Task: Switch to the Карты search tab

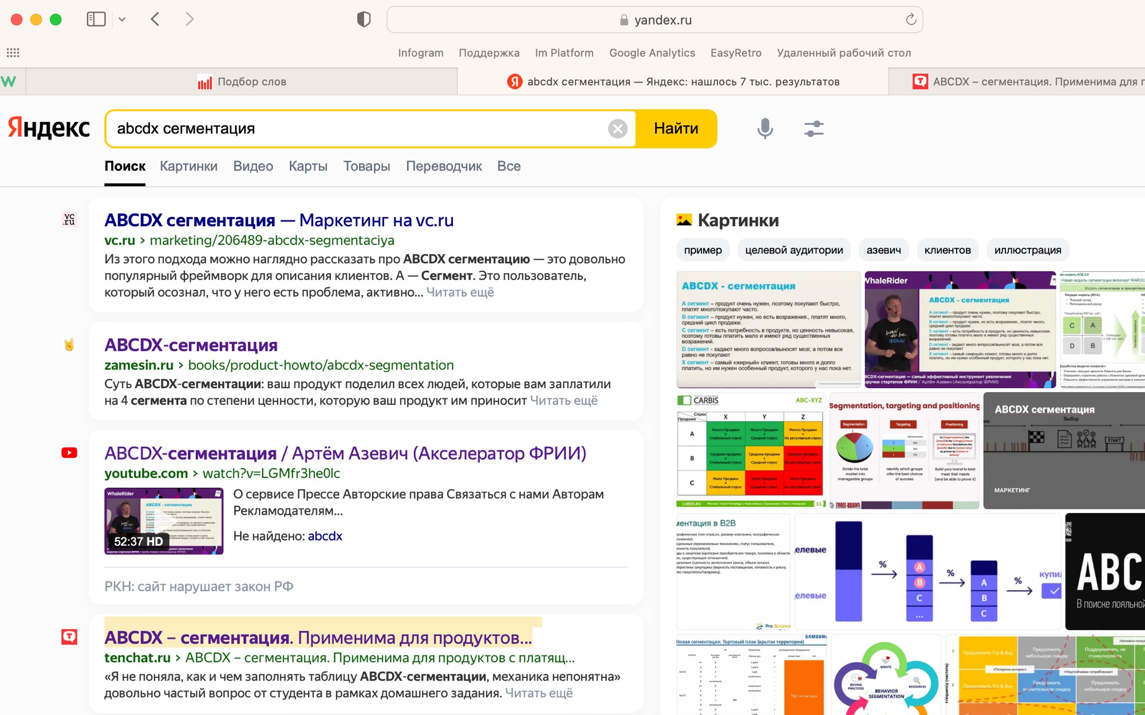Action: (x=308, y=166)
